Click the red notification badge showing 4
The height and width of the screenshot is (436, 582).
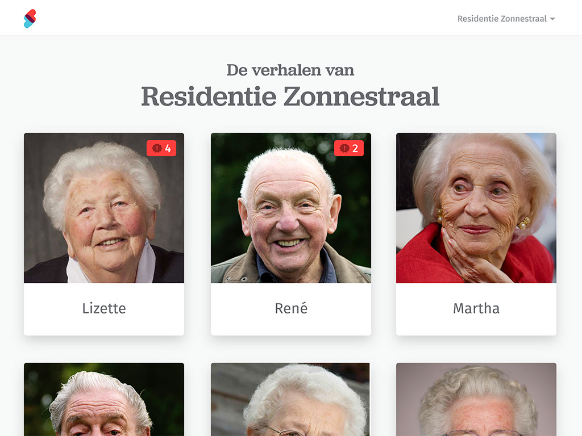[x=161, y=148]
